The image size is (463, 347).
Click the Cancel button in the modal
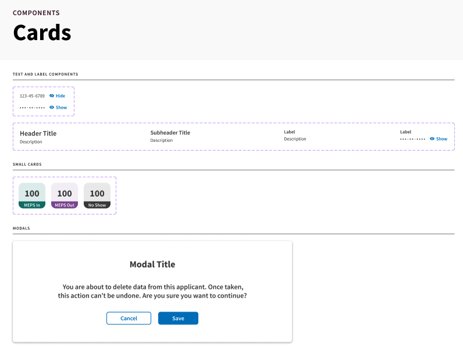[x=129, y=318]
